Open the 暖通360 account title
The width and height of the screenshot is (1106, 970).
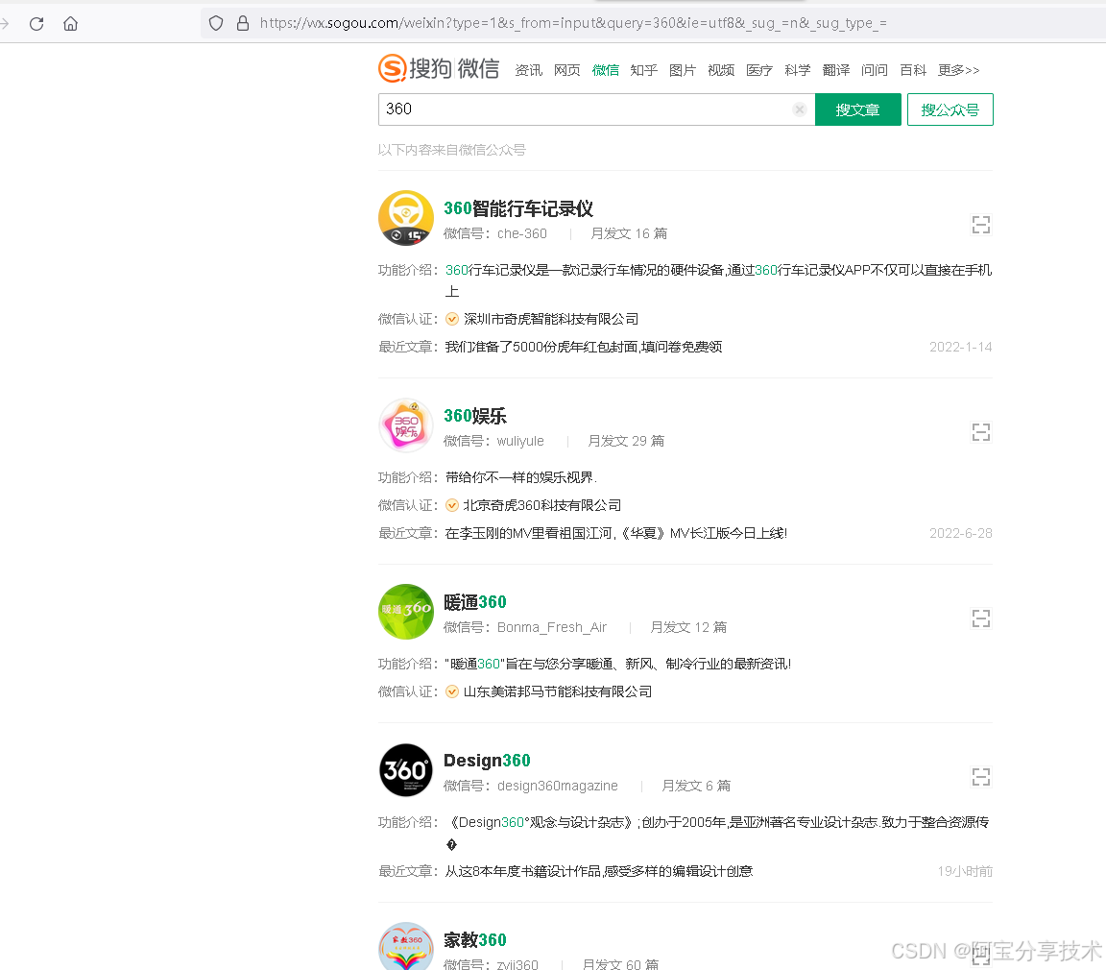click(474, 602)
